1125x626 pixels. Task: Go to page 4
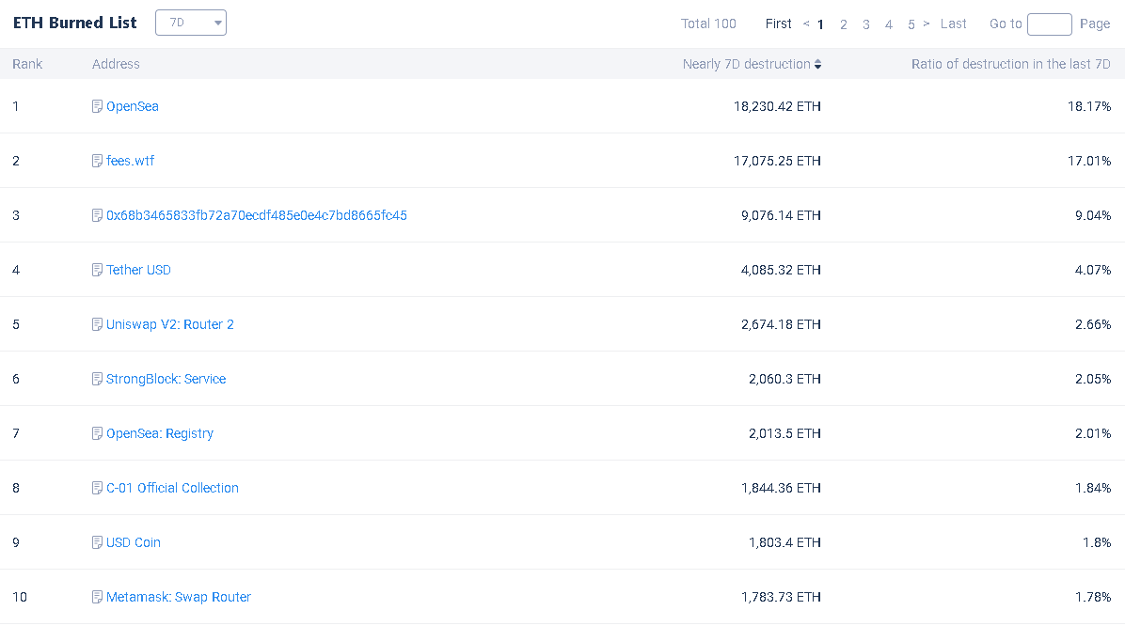coord(888,24)
